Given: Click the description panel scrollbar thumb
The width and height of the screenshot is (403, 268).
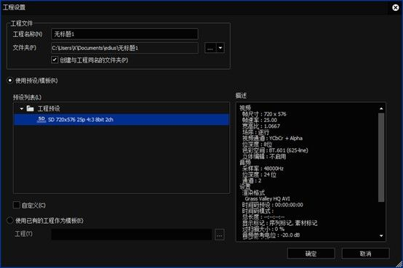Looking at the screenshot, I should (x=381, y=158).
